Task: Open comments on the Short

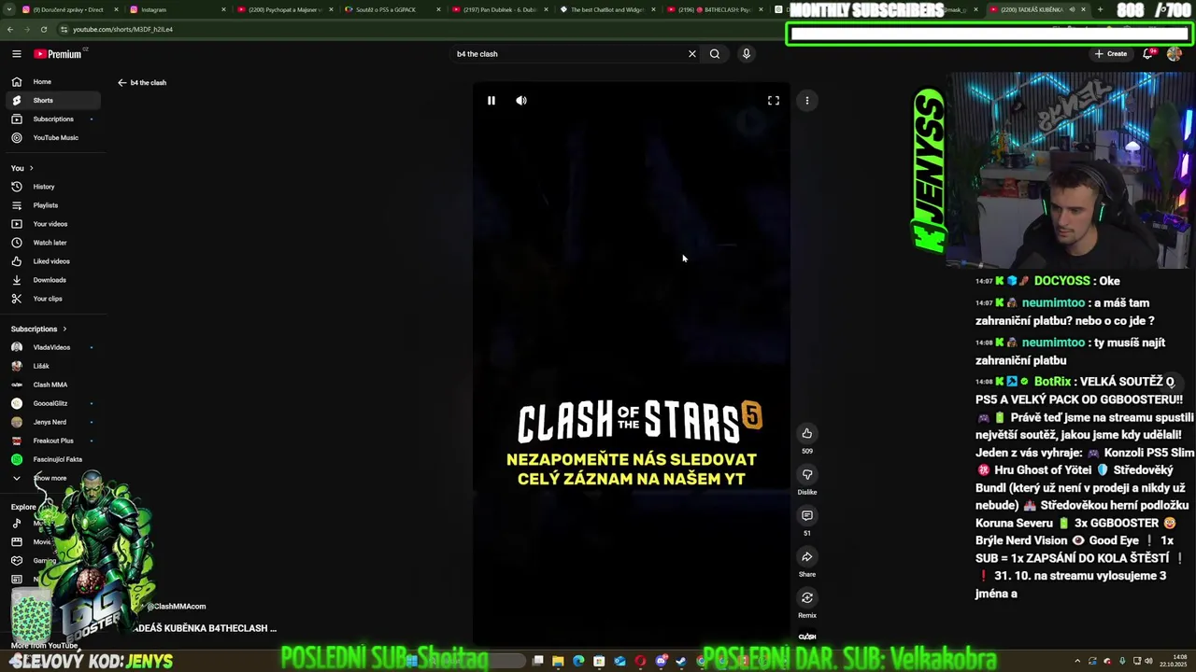Action: coord(807,515)
